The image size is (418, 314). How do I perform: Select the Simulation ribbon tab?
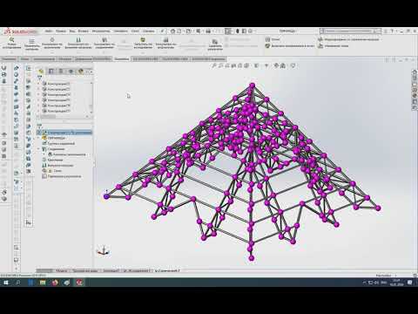[x=121, y=59]
